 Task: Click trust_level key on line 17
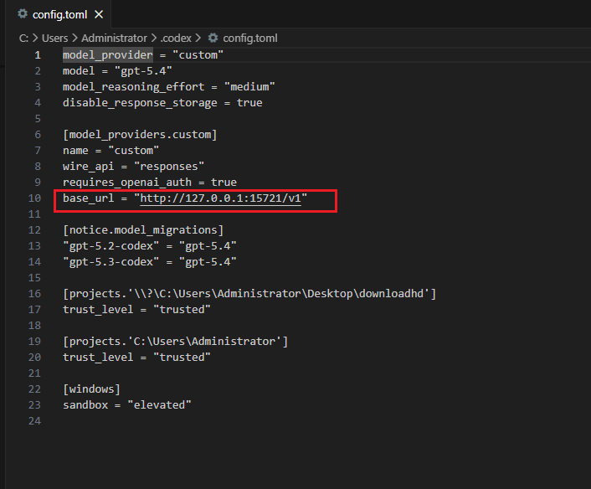(x=98, y=310)
